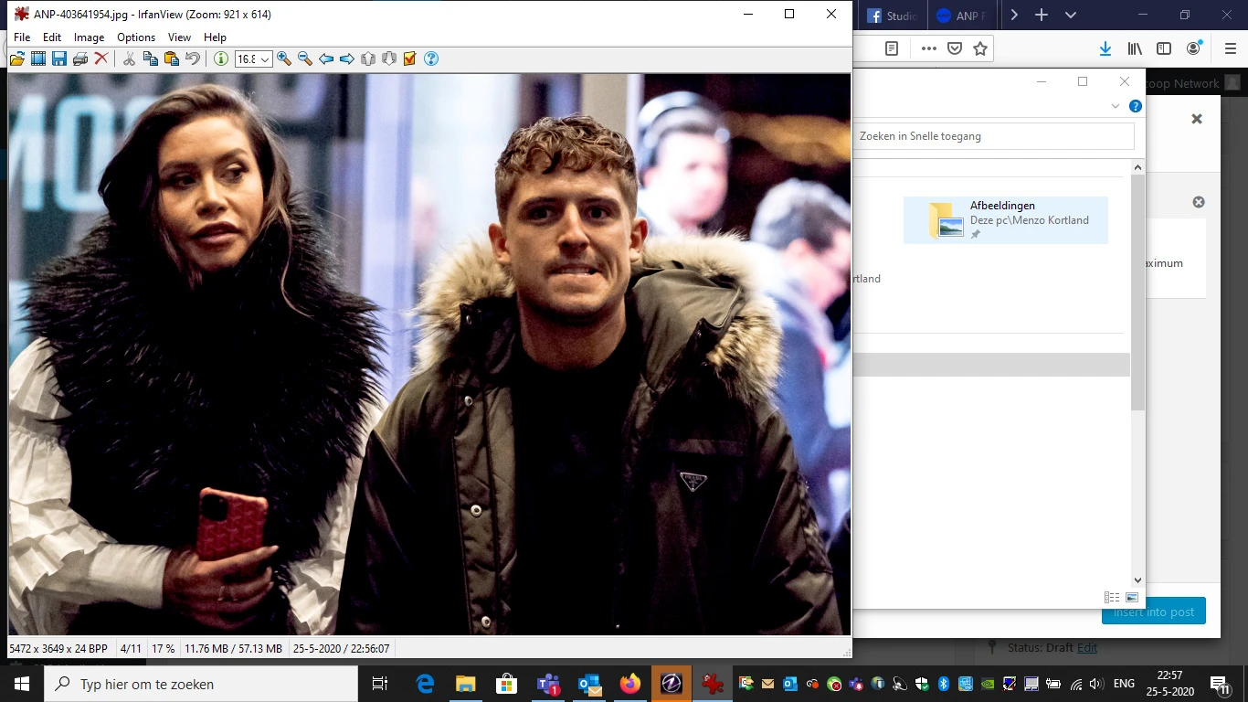Click the Undo arrow icon
Screen dimensions: 1248x702
pyautogui.click(x=193, y=59)
